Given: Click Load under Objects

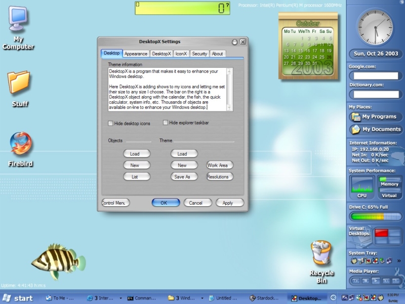Looking at the screenshot, I should (x=137, y=154).
